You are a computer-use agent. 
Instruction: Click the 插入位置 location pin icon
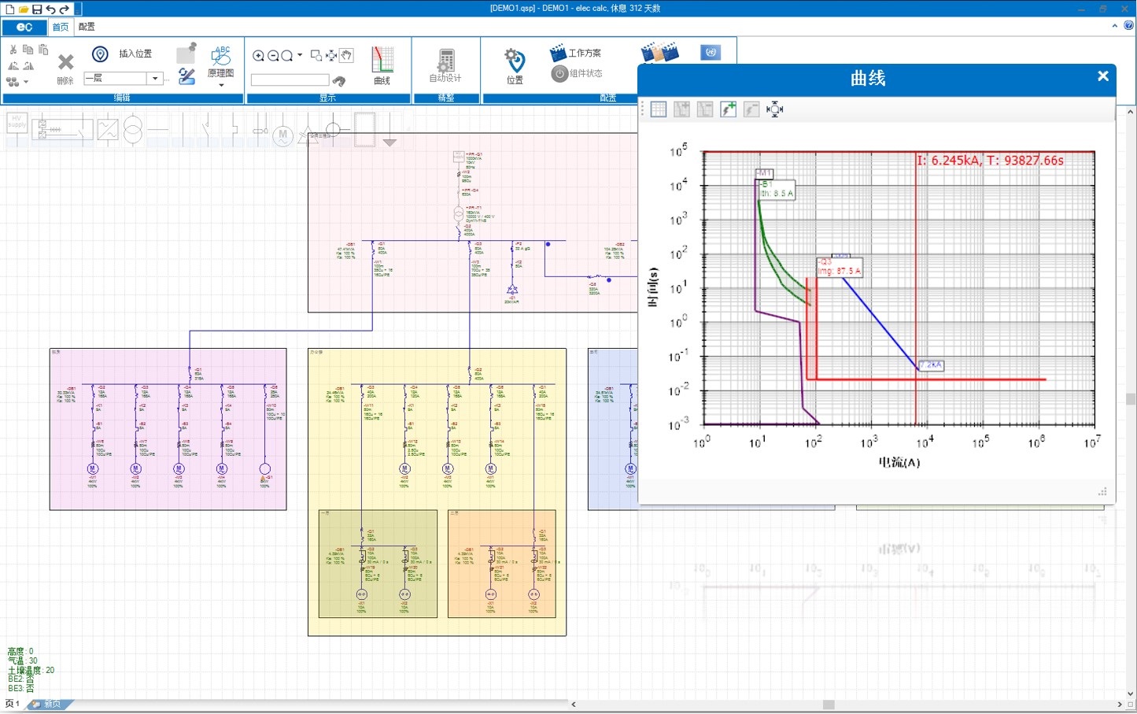[x=100, y=54]
